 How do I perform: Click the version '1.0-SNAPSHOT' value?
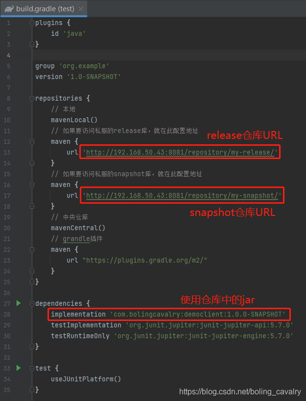click(94, 77)
